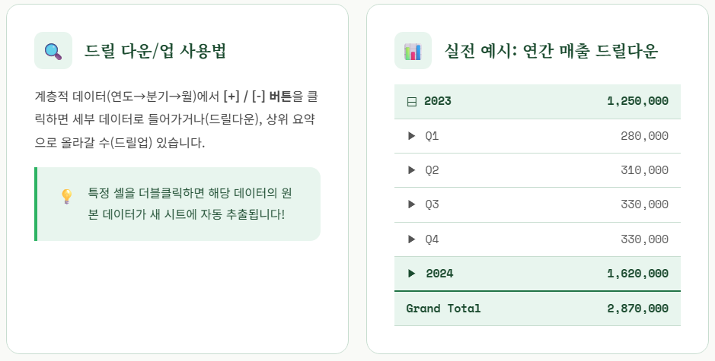This screenshot has height=361, width=715.
Task: Collapse the 2023 row minus icon
Action: (x=411, y=102)
